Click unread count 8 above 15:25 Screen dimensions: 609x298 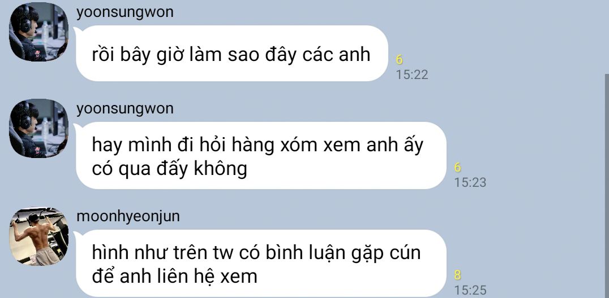457,275
